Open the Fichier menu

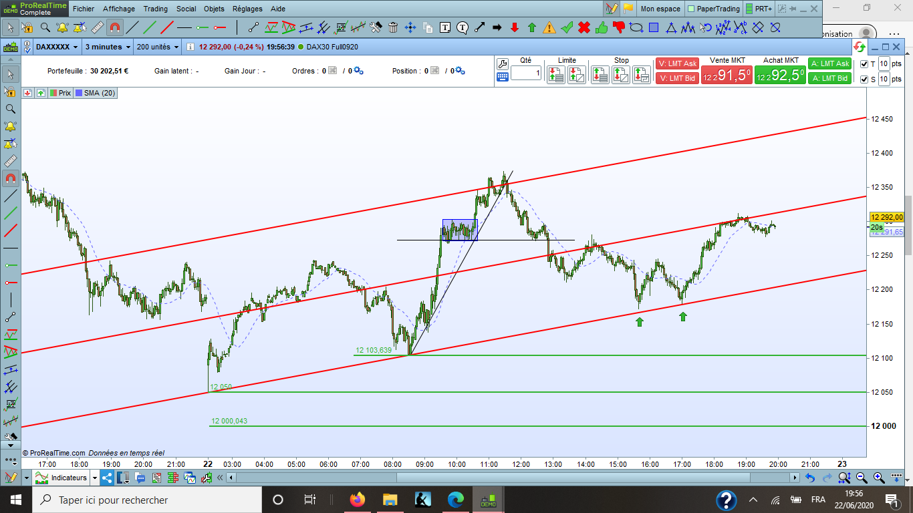click(x=84, y=9)
